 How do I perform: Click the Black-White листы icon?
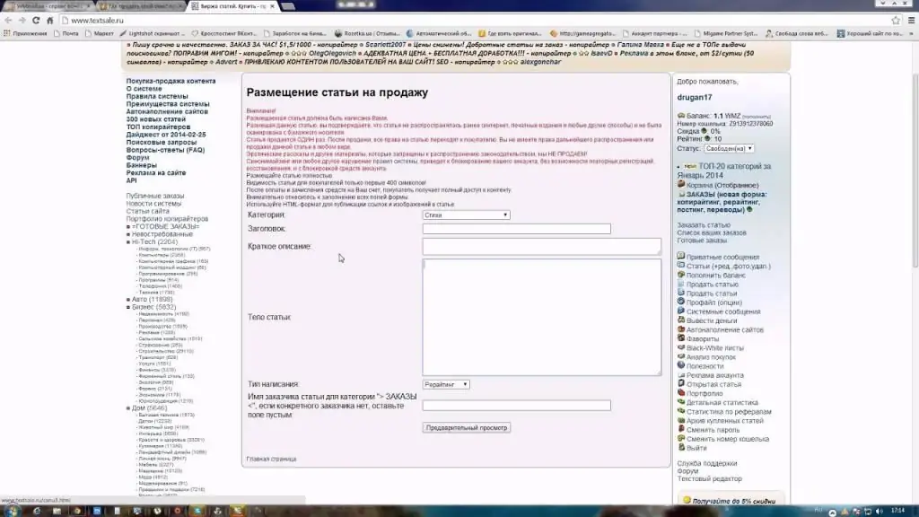[x=681, y=347]
